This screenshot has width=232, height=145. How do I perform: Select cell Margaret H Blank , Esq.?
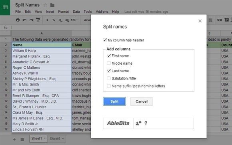point(42,56)
